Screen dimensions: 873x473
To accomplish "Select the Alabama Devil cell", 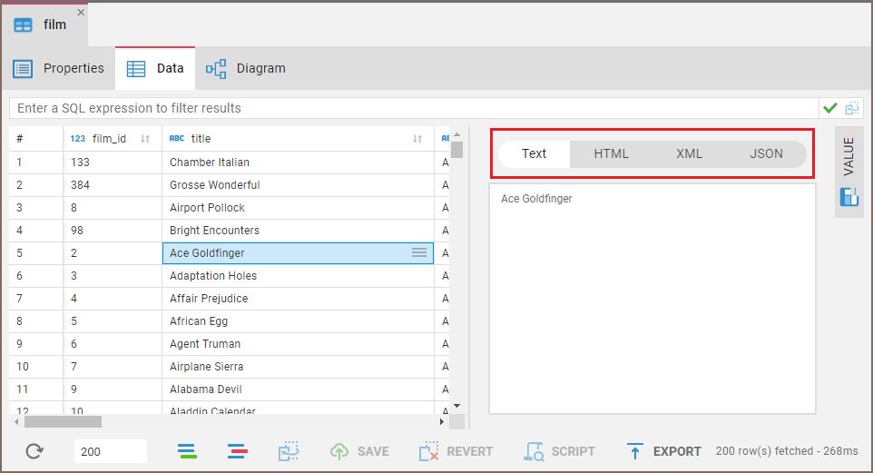I will click(x=298, y=389).
